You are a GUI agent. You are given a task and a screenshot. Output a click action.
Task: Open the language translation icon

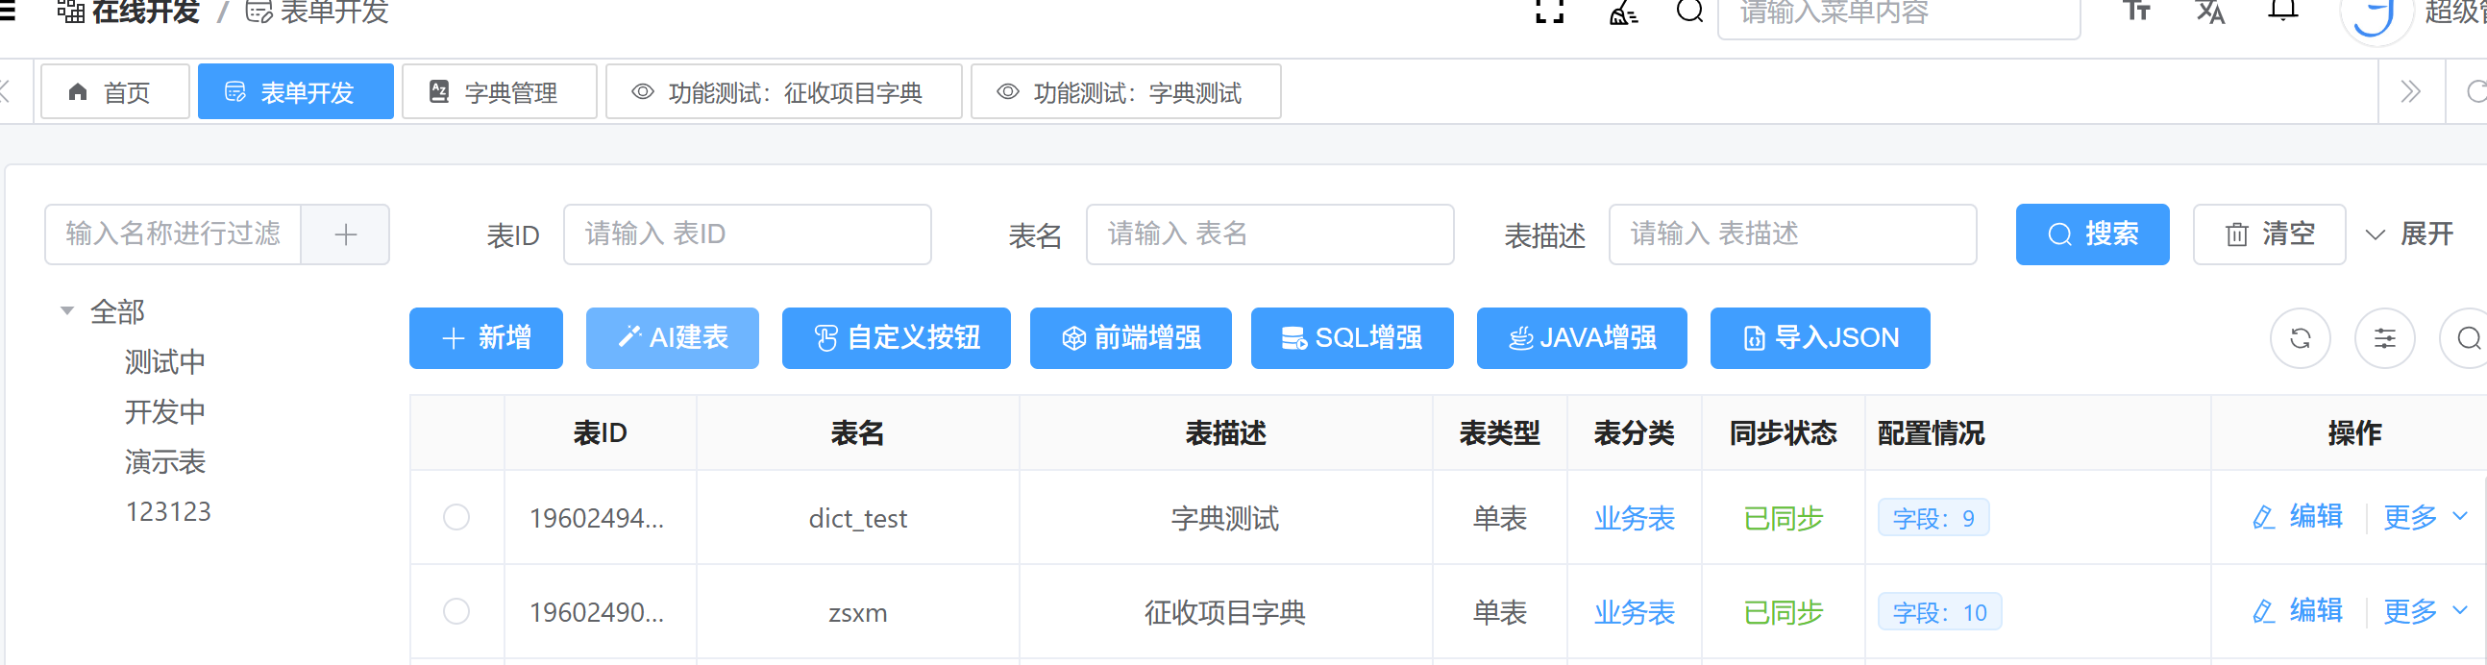point(2210,12)
